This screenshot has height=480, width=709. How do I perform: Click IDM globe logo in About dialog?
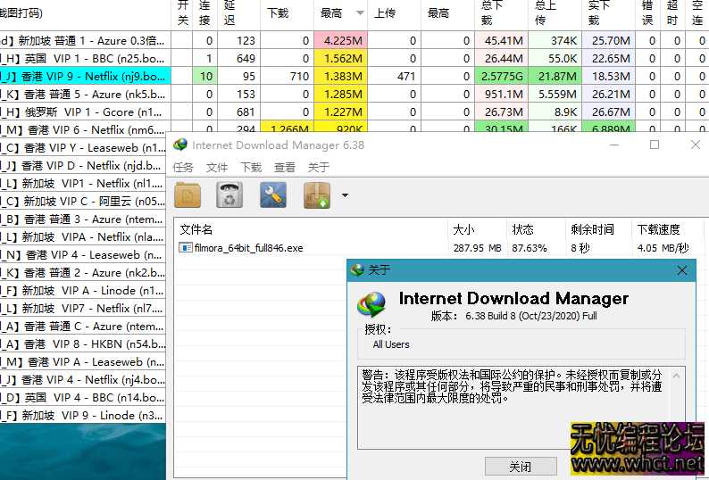click(x=371, y=304)
